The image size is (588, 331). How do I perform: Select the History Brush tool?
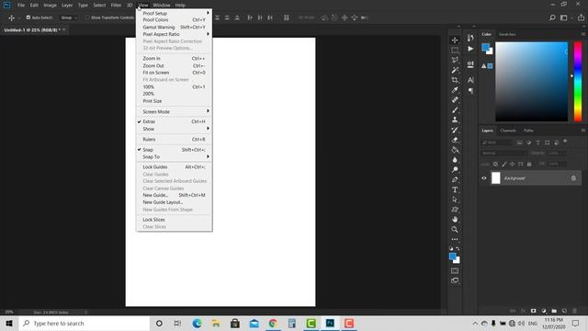coord(455,130)
